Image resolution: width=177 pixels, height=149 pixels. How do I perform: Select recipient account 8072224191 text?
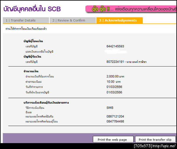[115, 62]
